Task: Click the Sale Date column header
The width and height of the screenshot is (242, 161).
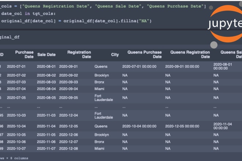Action: click(46, 55)
